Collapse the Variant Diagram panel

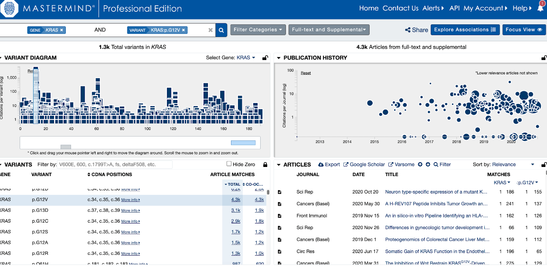1,58
